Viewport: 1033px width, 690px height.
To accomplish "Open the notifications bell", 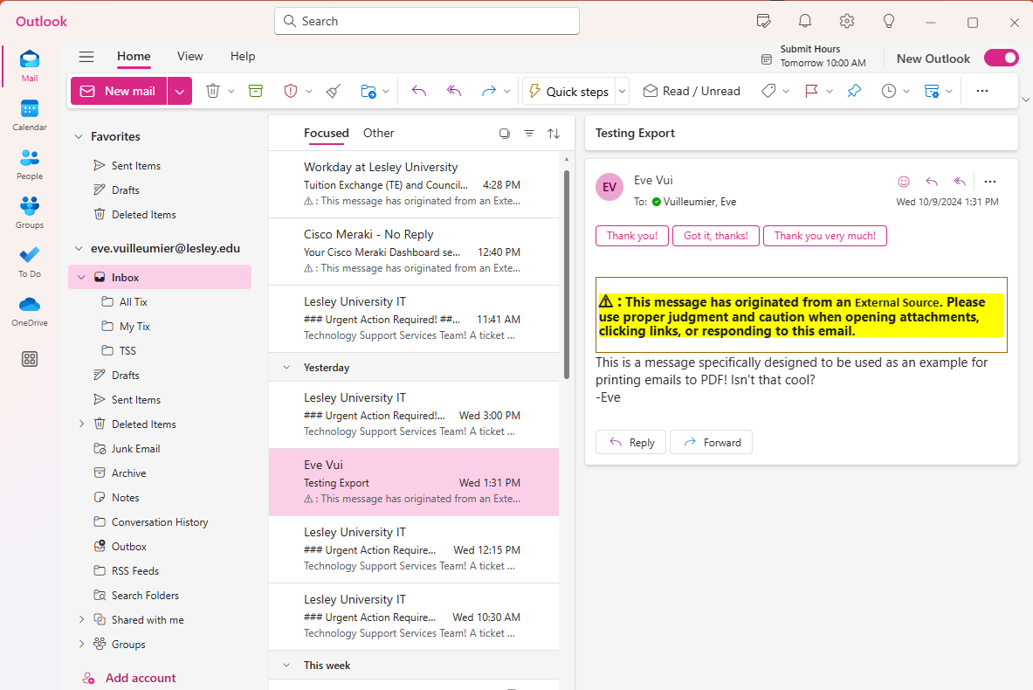I will [x=805, y=22].
